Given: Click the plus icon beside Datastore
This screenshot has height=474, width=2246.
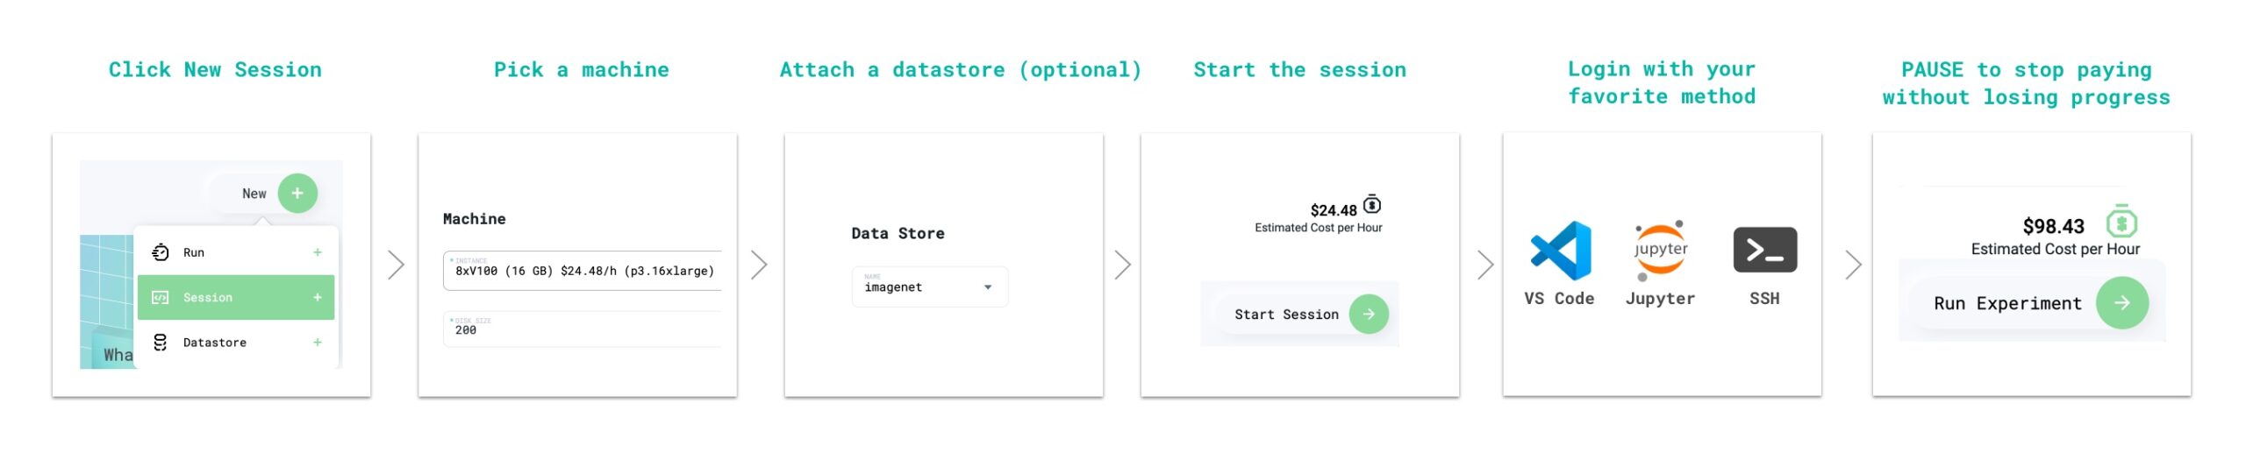Looking at the screenshot, I should [x=318, y=343].
